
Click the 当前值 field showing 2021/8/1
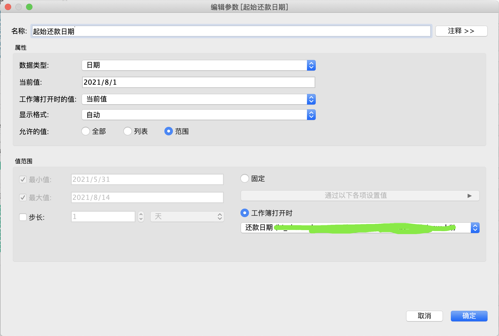[x=198, y=82]
